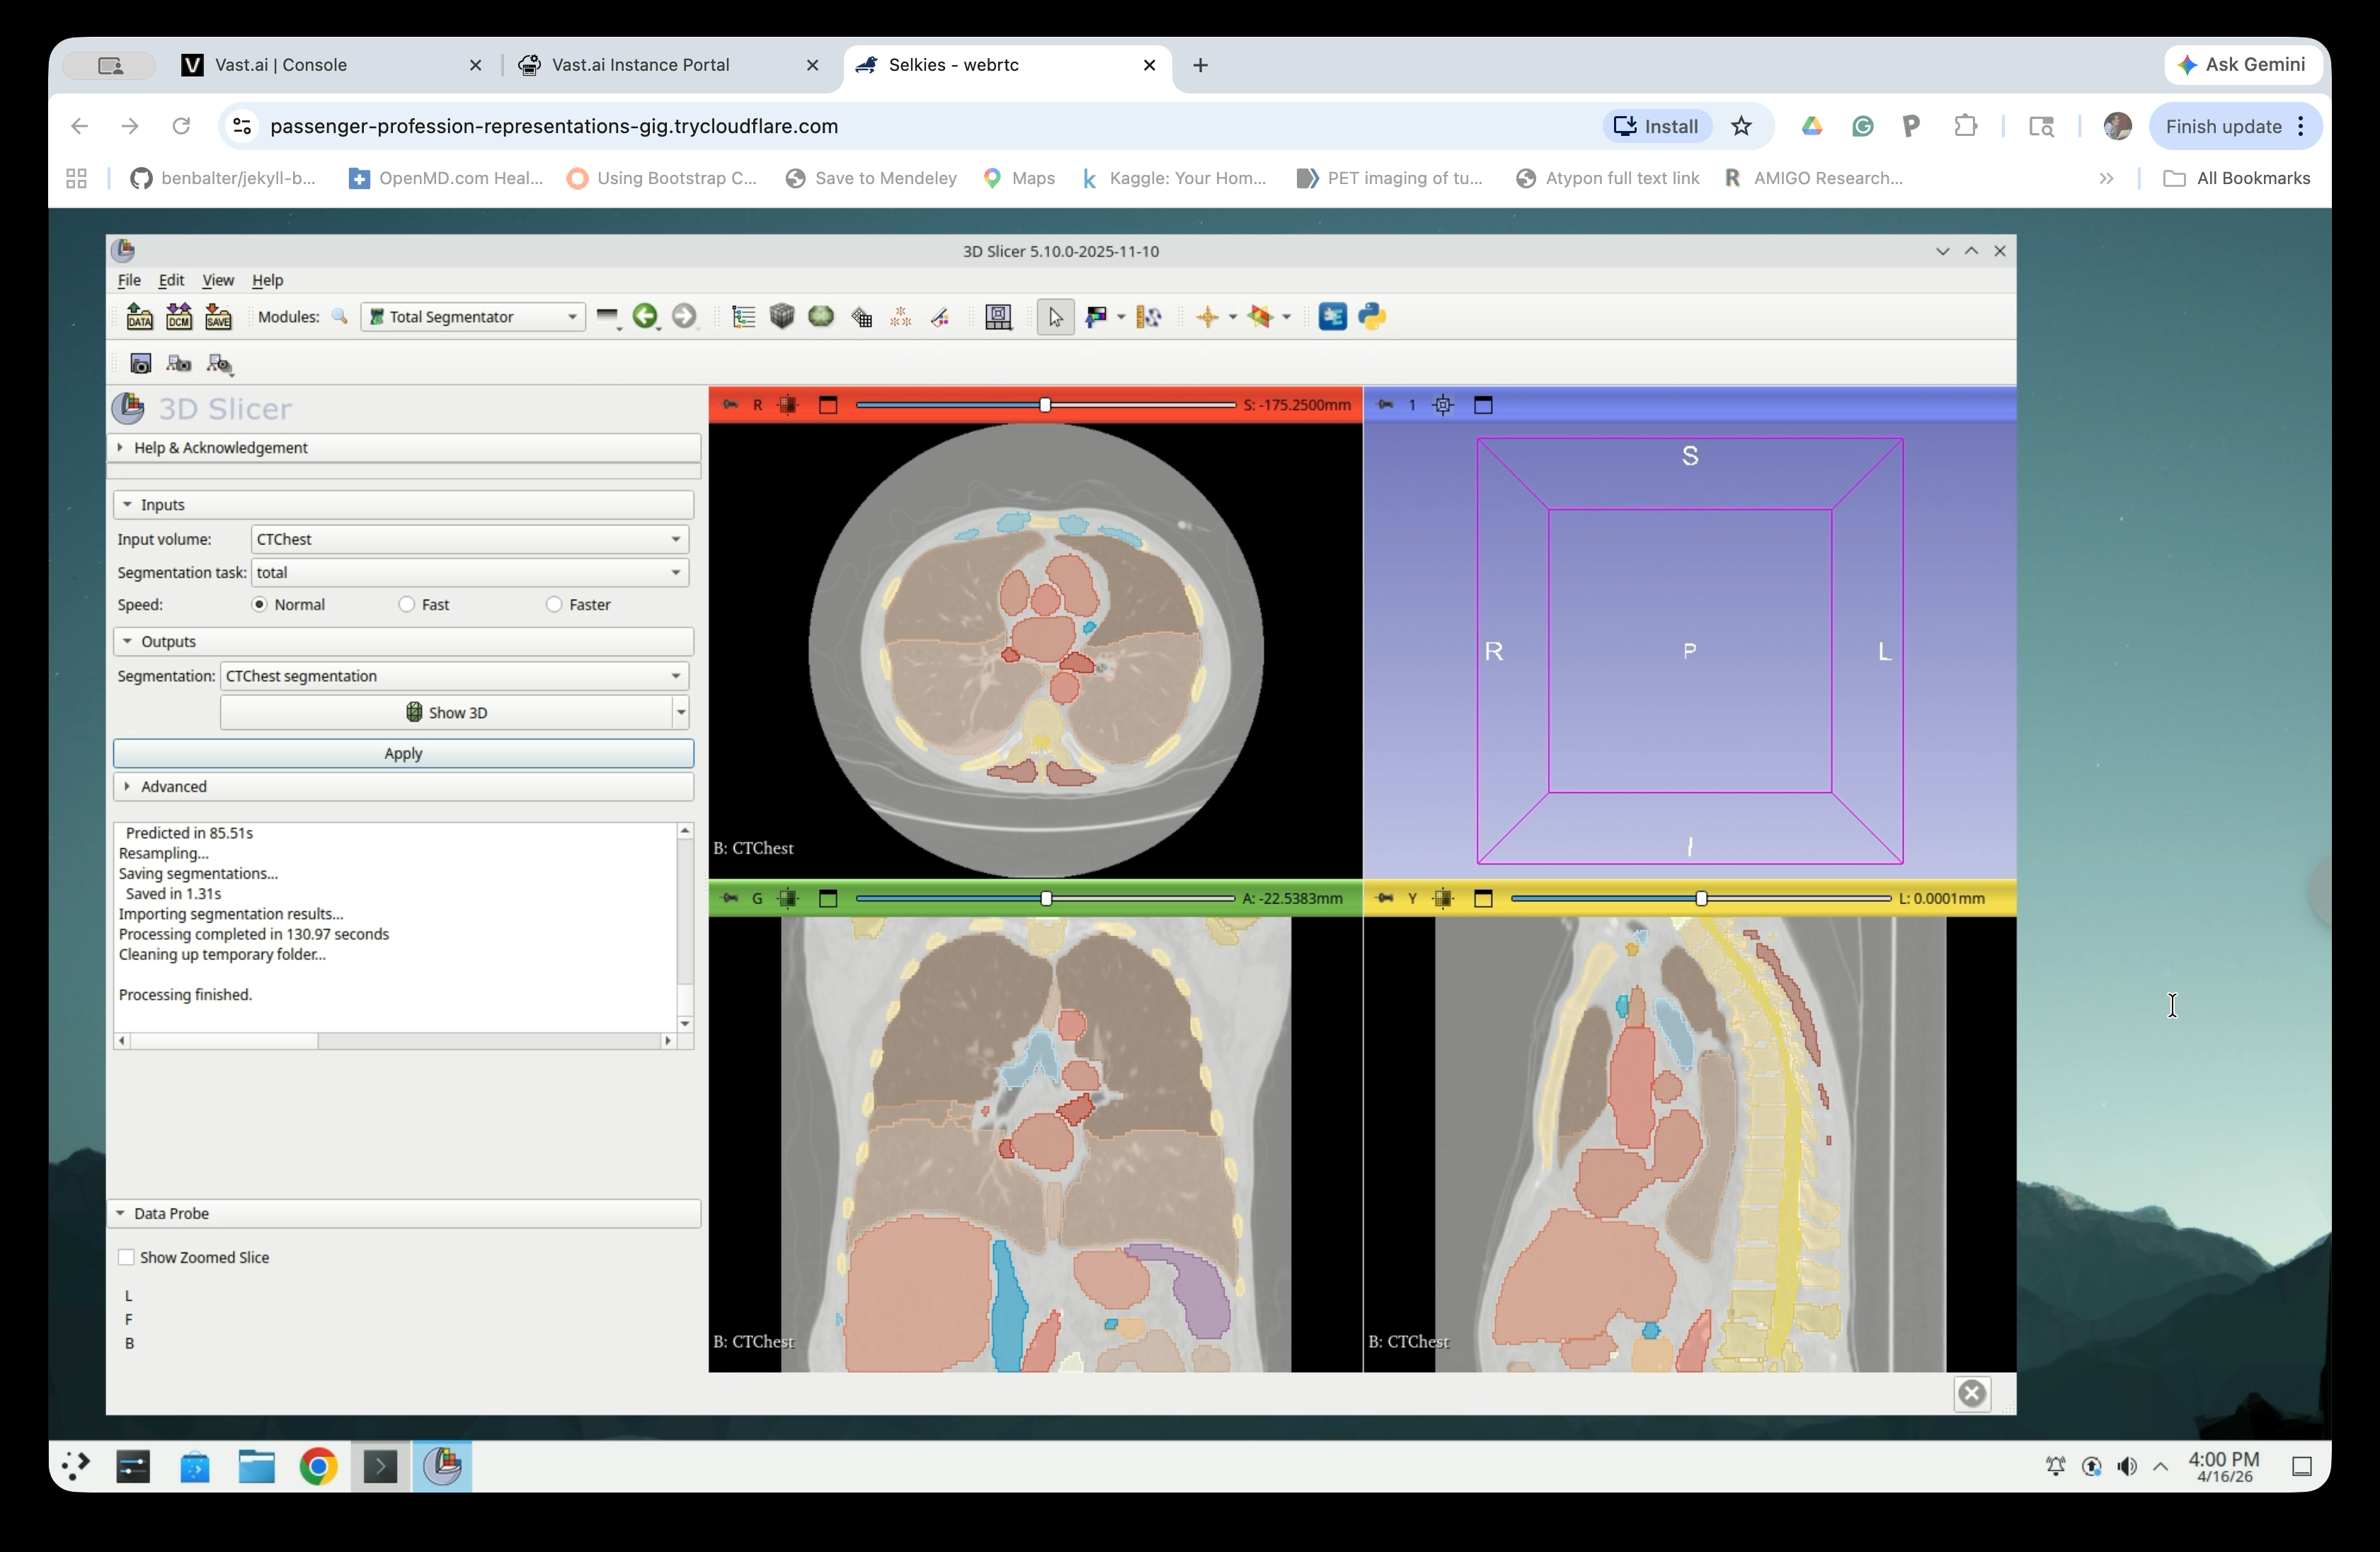Screen dimensions: 2380x1552
Task: Click the module history back arrow
Action: [x=647, y=316]
